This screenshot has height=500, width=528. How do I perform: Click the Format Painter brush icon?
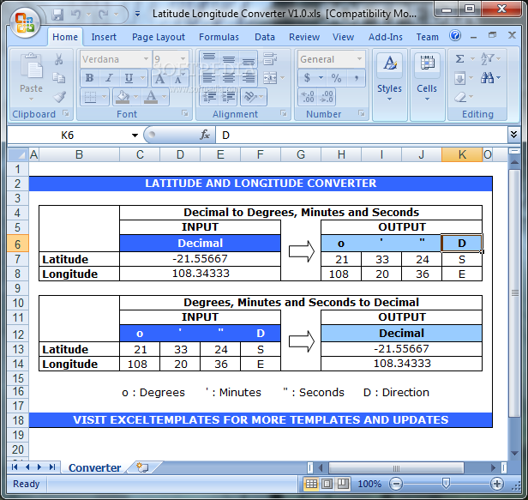59,97
